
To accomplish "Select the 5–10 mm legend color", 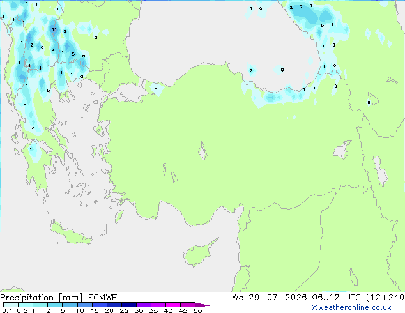I will 70,305.
